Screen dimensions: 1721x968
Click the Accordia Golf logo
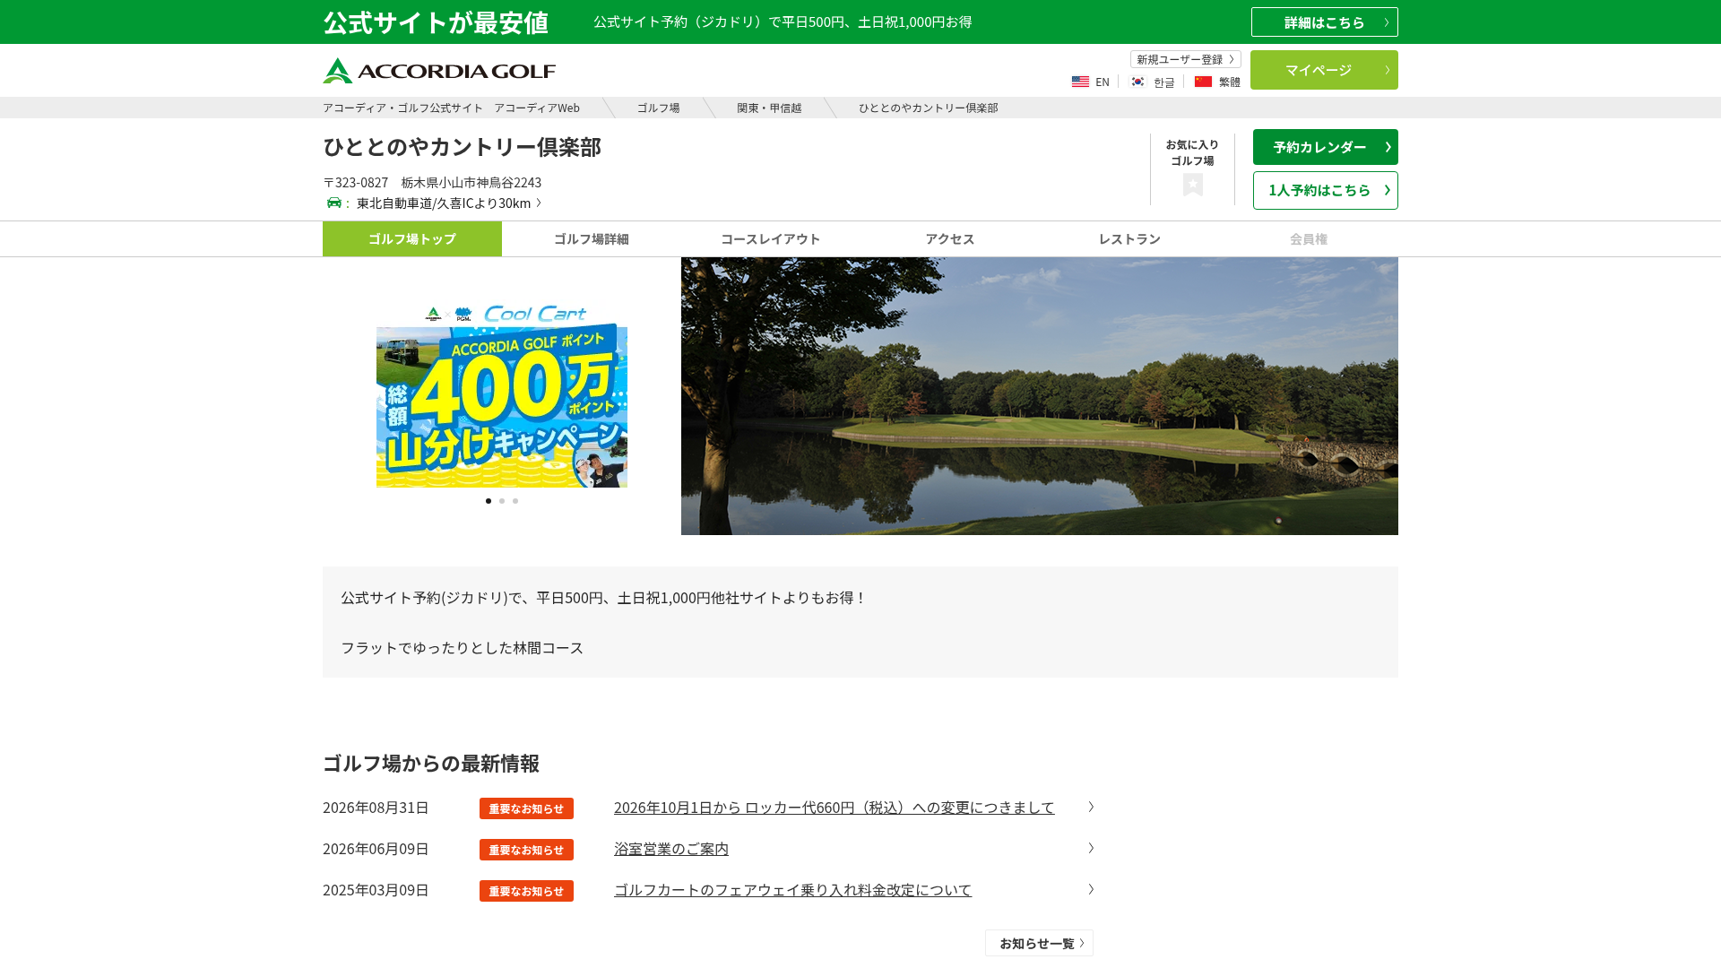pyautogui.click(x=439, y=71)
